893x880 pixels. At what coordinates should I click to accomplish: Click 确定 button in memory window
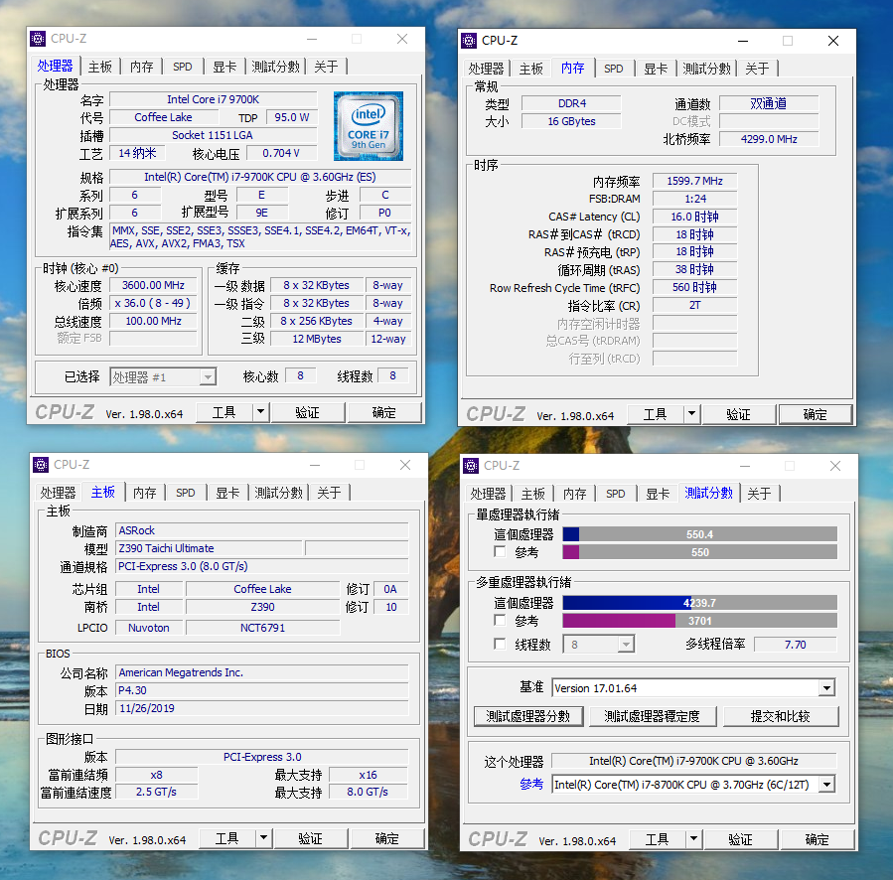[815, 414]
